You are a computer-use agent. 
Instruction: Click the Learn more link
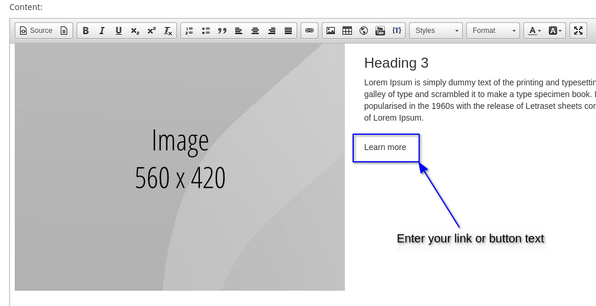[385, 147]
